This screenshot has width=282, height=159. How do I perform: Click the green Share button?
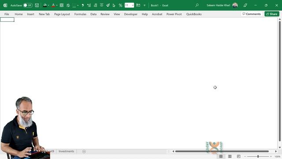272,14
